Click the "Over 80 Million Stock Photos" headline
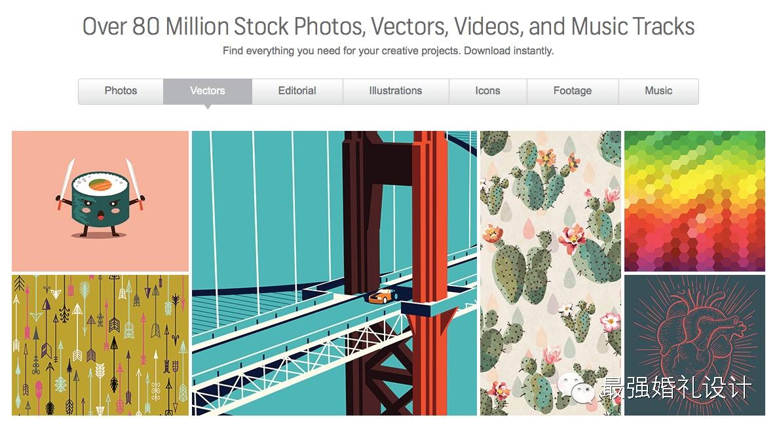779x428 pixels. [x=388, y=27]
